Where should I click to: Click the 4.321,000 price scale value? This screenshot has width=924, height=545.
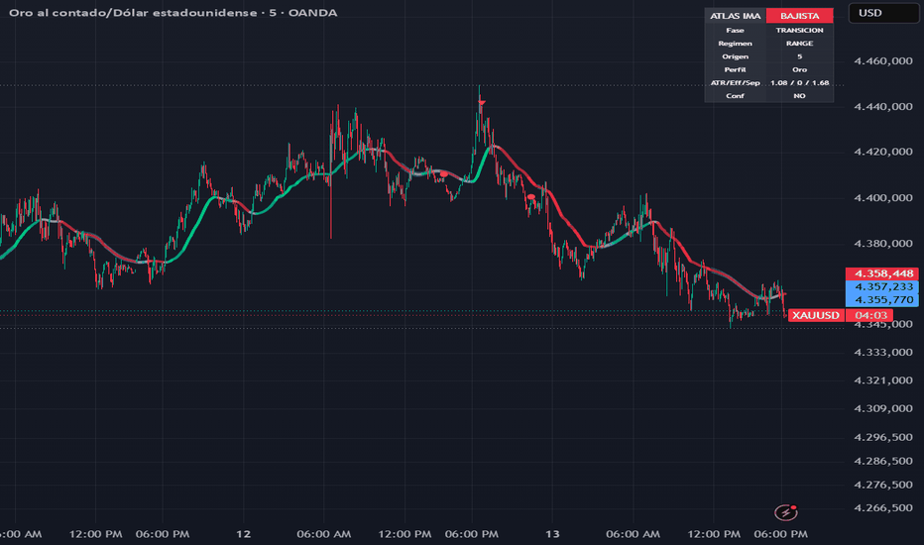[x=882, y=381]
